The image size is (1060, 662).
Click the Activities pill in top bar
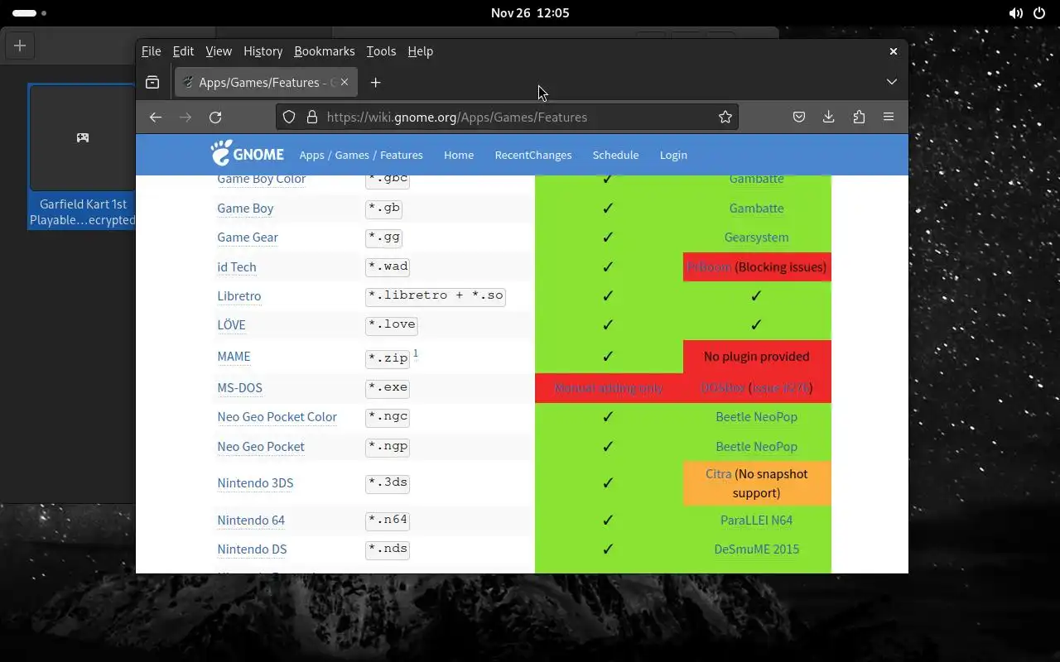(29, 13)
